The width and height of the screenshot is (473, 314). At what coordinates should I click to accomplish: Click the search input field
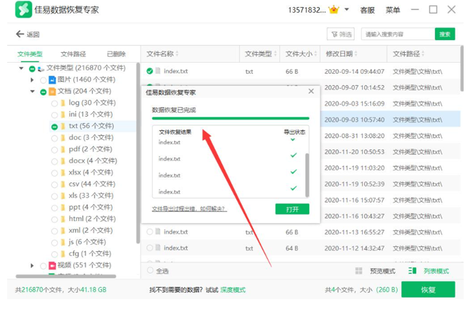tap(398, 34)
